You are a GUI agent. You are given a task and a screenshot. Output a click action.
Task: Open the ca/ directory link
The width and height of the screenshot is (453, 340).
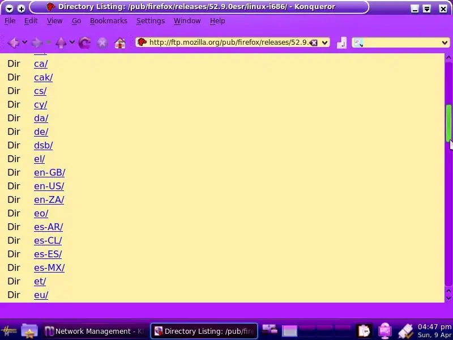[41, 63]
